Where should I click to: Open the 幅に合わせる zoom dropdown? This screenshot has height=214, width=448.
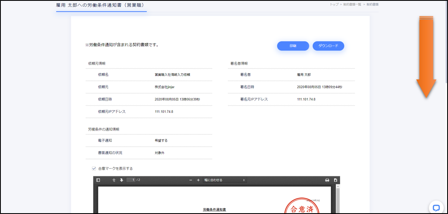pos(225,180)
